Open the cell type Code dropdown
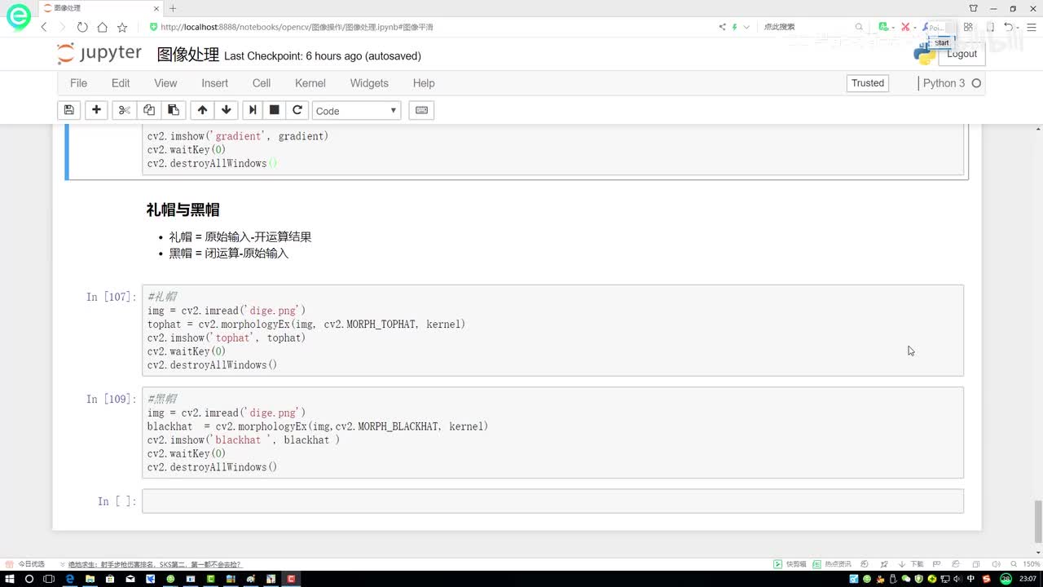The height and width of the screenshot is (587, 1043). pyautogui.click(x=356, y=110)
